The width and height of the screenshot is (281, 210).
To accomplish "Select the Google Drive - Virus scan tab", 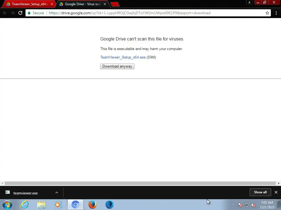I will [x=82, y=4].
